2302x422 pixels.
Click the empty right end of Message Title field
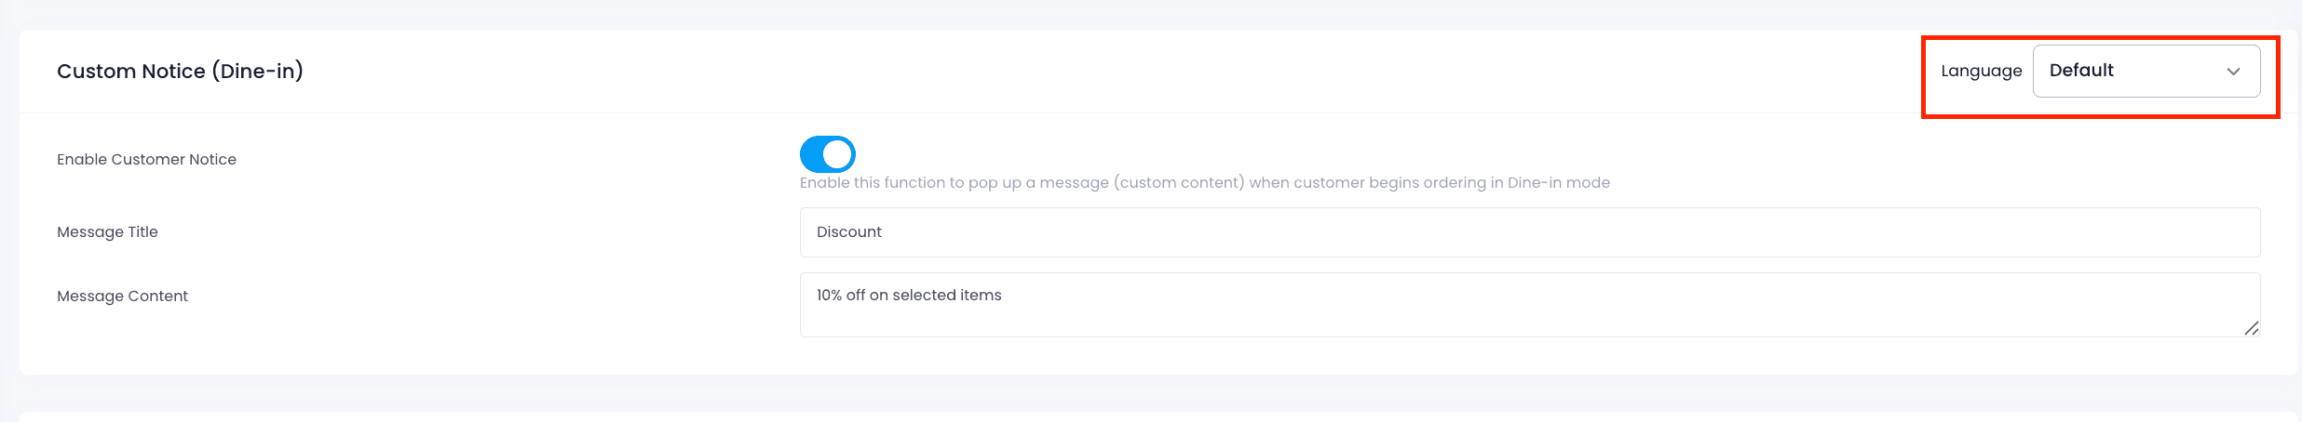click(2142, 232)
